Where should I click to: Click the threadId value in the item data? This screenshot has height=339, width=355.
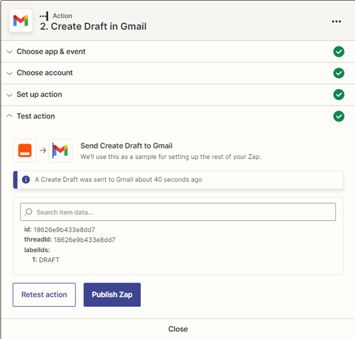[85, 240]
